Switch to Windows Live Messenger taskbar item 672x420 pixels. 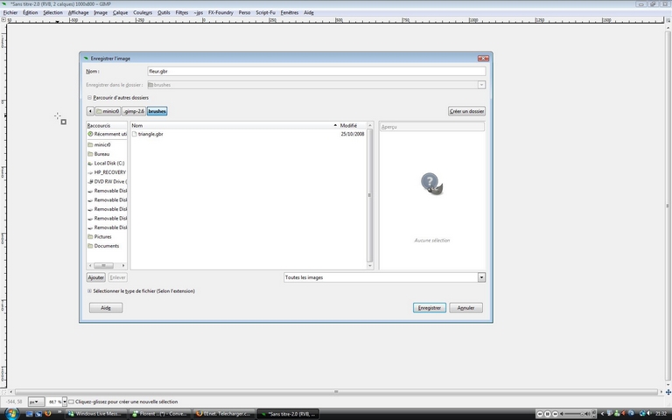point(97,414)
